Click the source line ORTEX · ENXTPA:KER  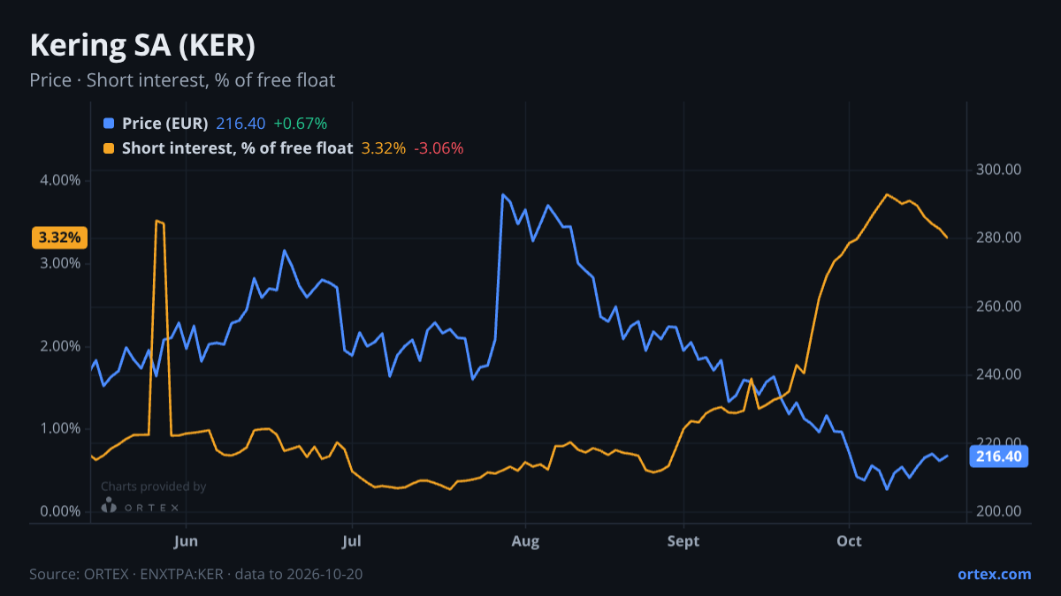[x=195, y=574]
